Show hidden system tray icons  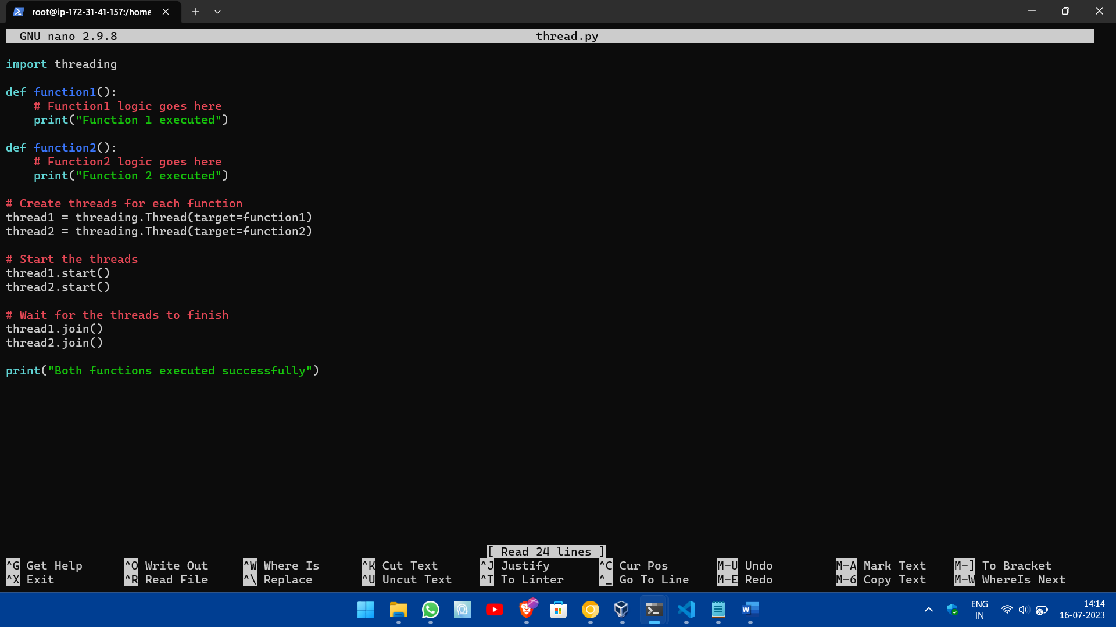click(929, 610)
